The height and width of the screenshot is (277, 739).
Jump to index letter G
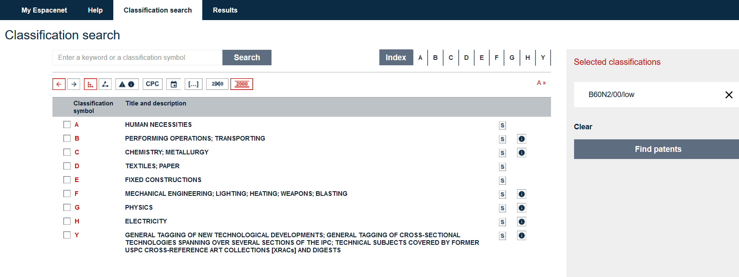pos(512,58)
